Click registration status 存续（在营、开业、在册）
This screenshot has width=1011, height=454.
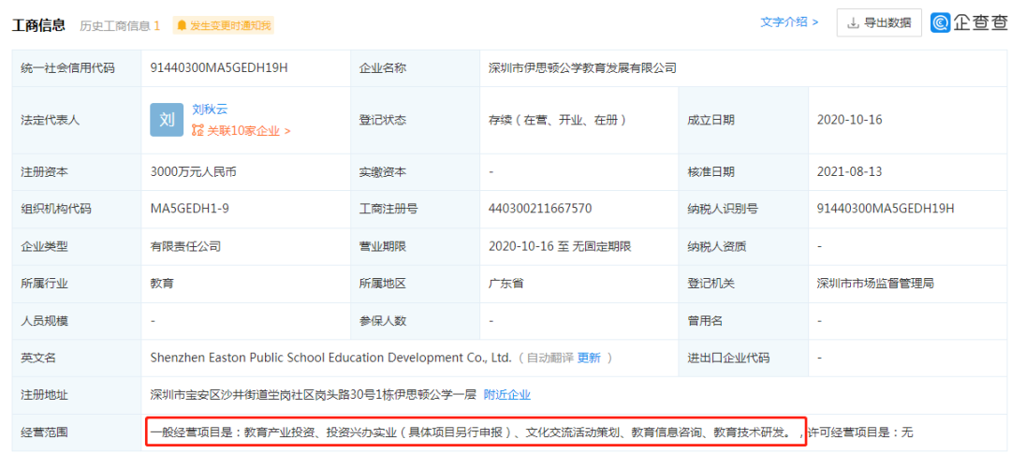click(x=558, y=120)
